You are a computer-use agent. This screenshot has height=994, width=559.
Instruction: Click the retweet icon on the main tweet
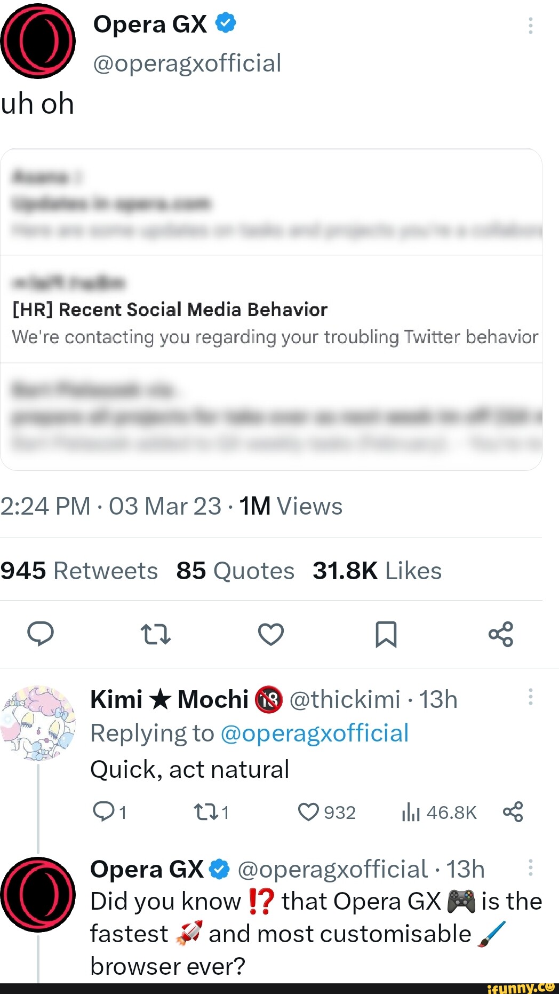tap(155, 634)
